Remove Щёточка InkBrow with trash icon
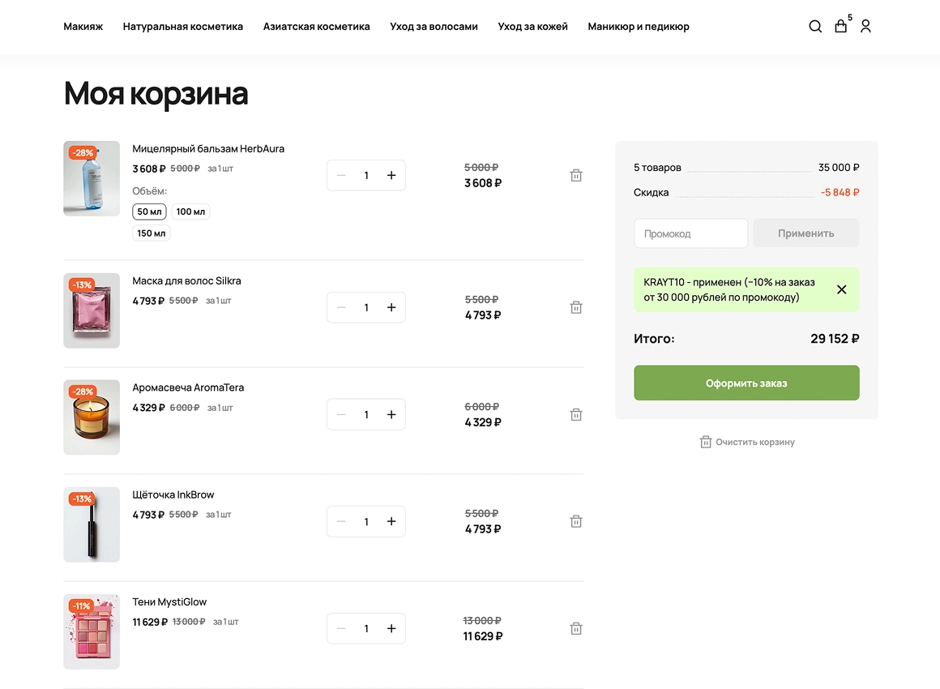The height and width of the screenshot is (689, 940). 576,521
